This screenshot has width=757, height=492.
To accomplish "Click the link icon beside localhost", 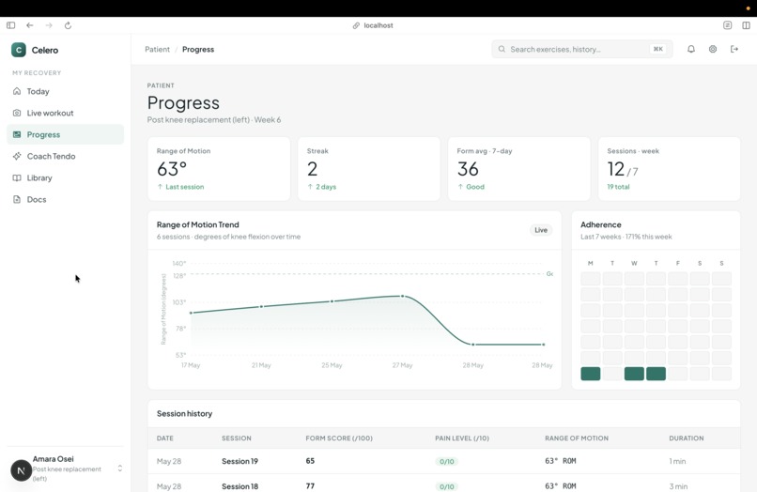I will pos(356,25).
